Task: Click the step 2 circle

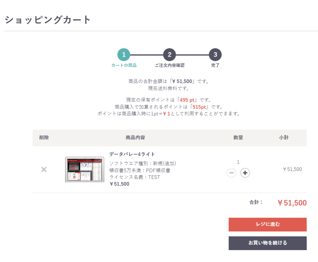Action: click(170, 55)
